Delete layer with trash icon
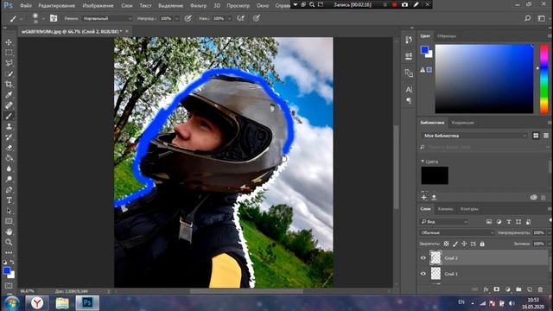 pyautogui.click(x=540, y=289)
